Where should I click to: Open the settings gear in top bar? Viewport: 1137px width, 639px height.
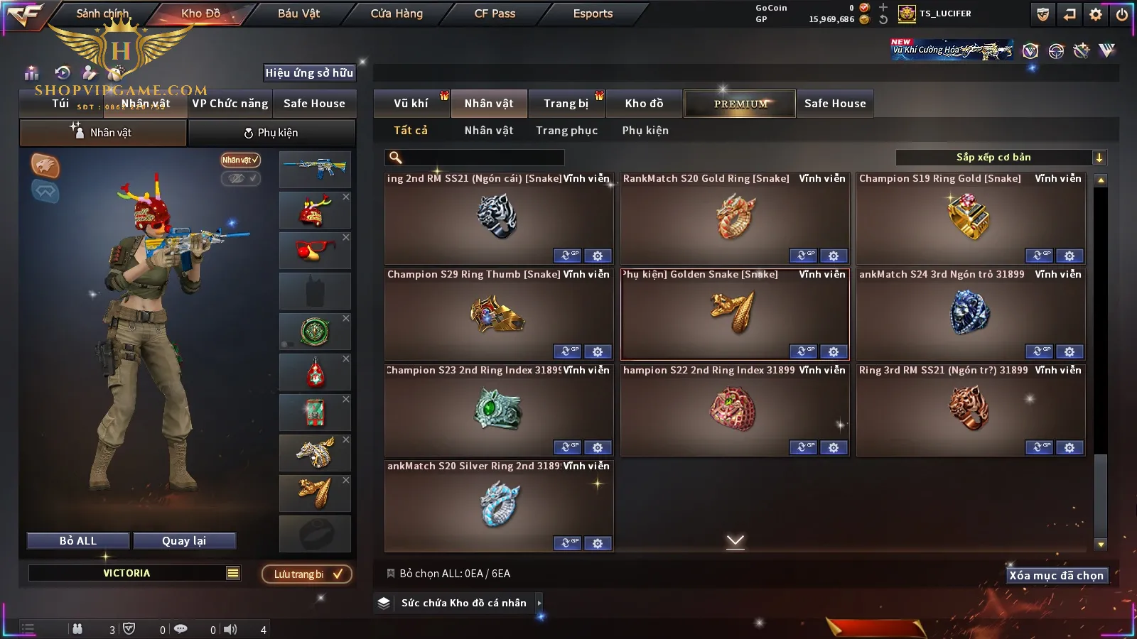(x=1096, y=13)
